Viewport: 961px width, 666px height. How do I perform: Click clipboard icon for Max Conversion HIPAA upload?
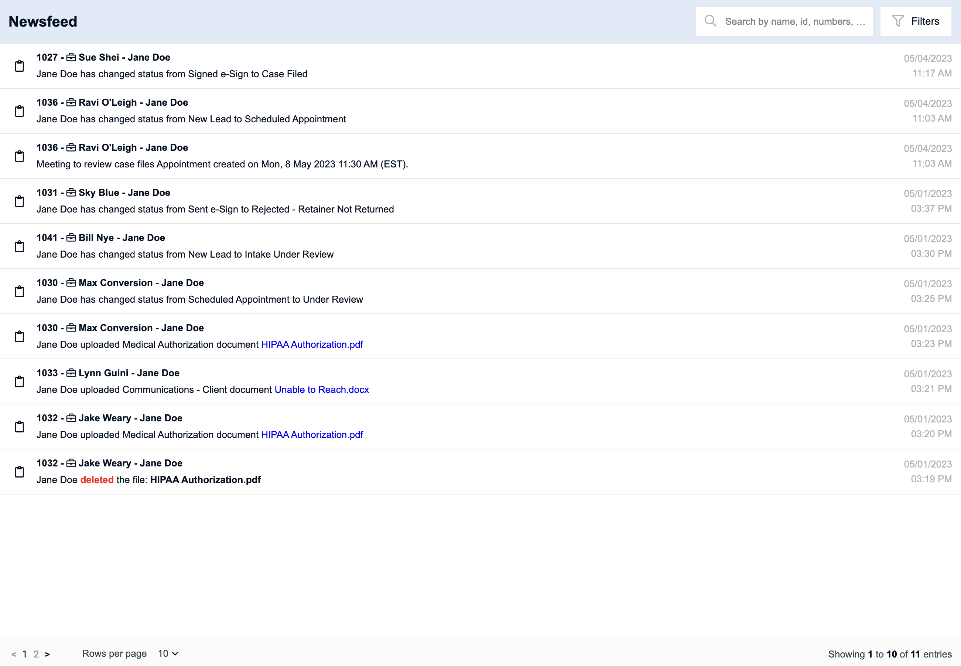[x=20, y=336]
